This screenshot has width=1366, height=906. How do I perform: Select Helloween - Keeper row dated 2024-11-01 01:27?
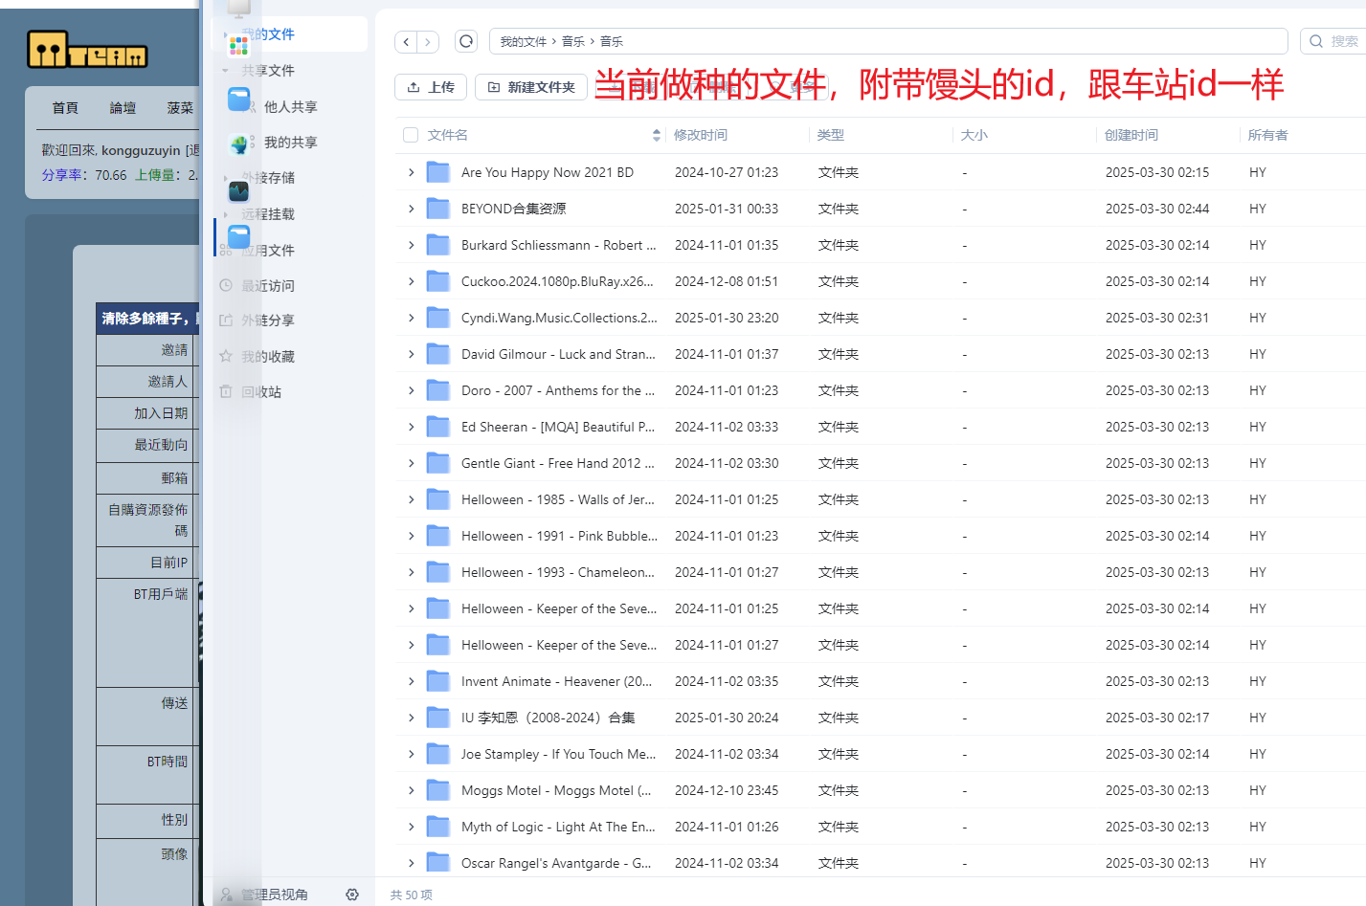pos(880,645)
